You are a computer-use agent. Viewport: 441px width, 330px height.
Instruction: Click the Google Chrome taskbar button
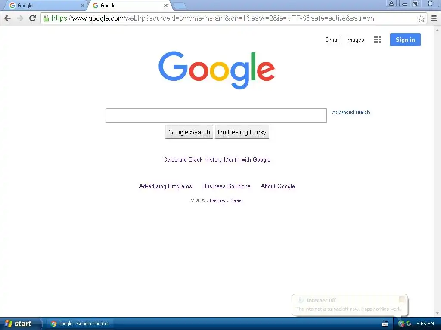tap(80, 324)
